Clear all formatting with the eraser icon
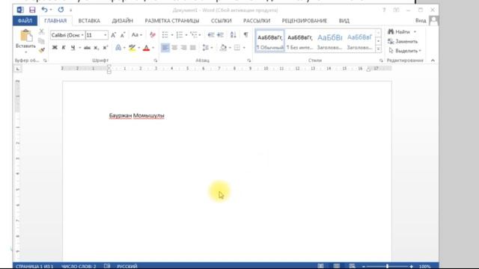This screenshot has height=269, width=479. (152, 35)
